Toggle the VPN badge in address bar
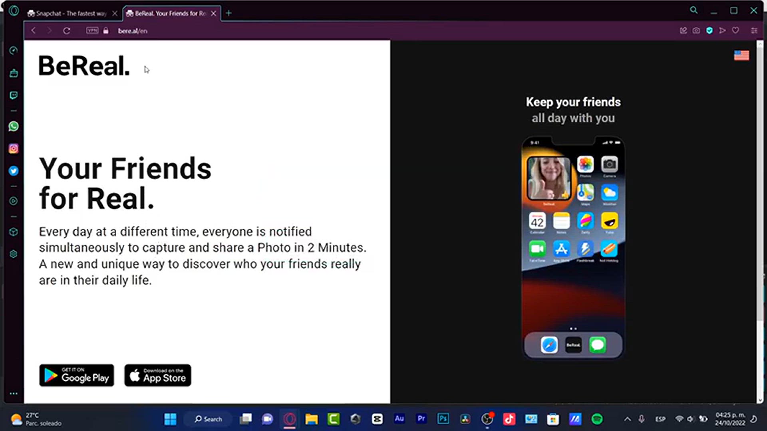Viewport: 767px width, 431px height. coord(92,31)
